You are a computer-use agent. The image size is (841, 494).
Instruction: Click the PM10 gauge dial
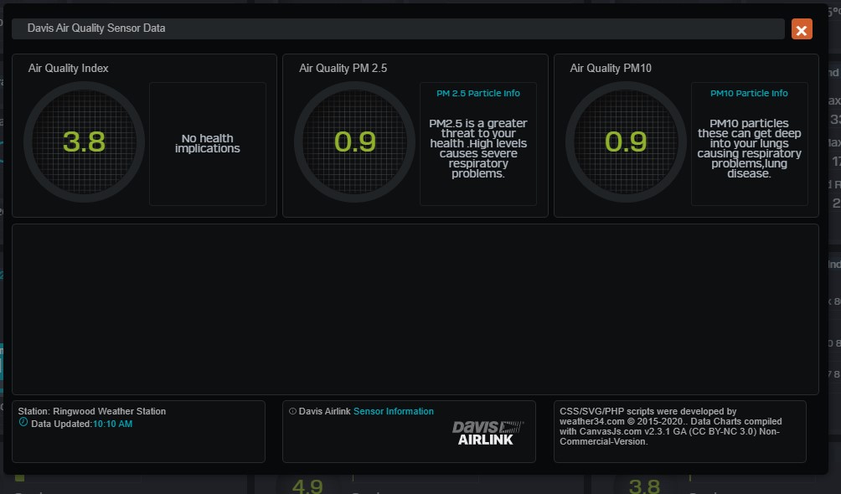(626, 142)
